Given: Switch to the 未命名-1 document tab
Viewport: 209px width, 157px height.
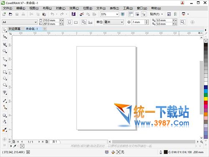Looking at the screenshot, I should pyautogui.click(x=32, y=29).
